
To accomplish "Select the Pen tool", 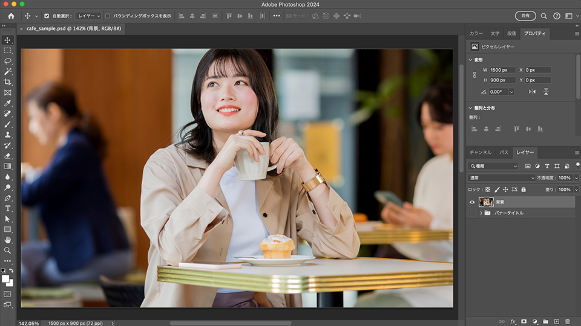I will 7,198.
